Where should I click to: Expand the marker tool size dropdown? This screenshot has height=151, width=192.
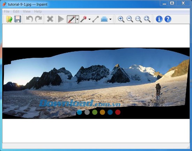pos(77,19)
